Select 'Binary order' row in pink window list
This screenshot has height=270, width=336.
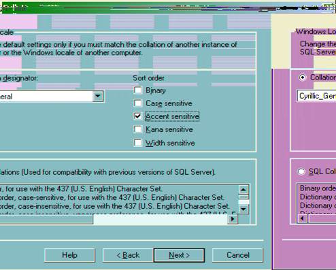[316, 188]
